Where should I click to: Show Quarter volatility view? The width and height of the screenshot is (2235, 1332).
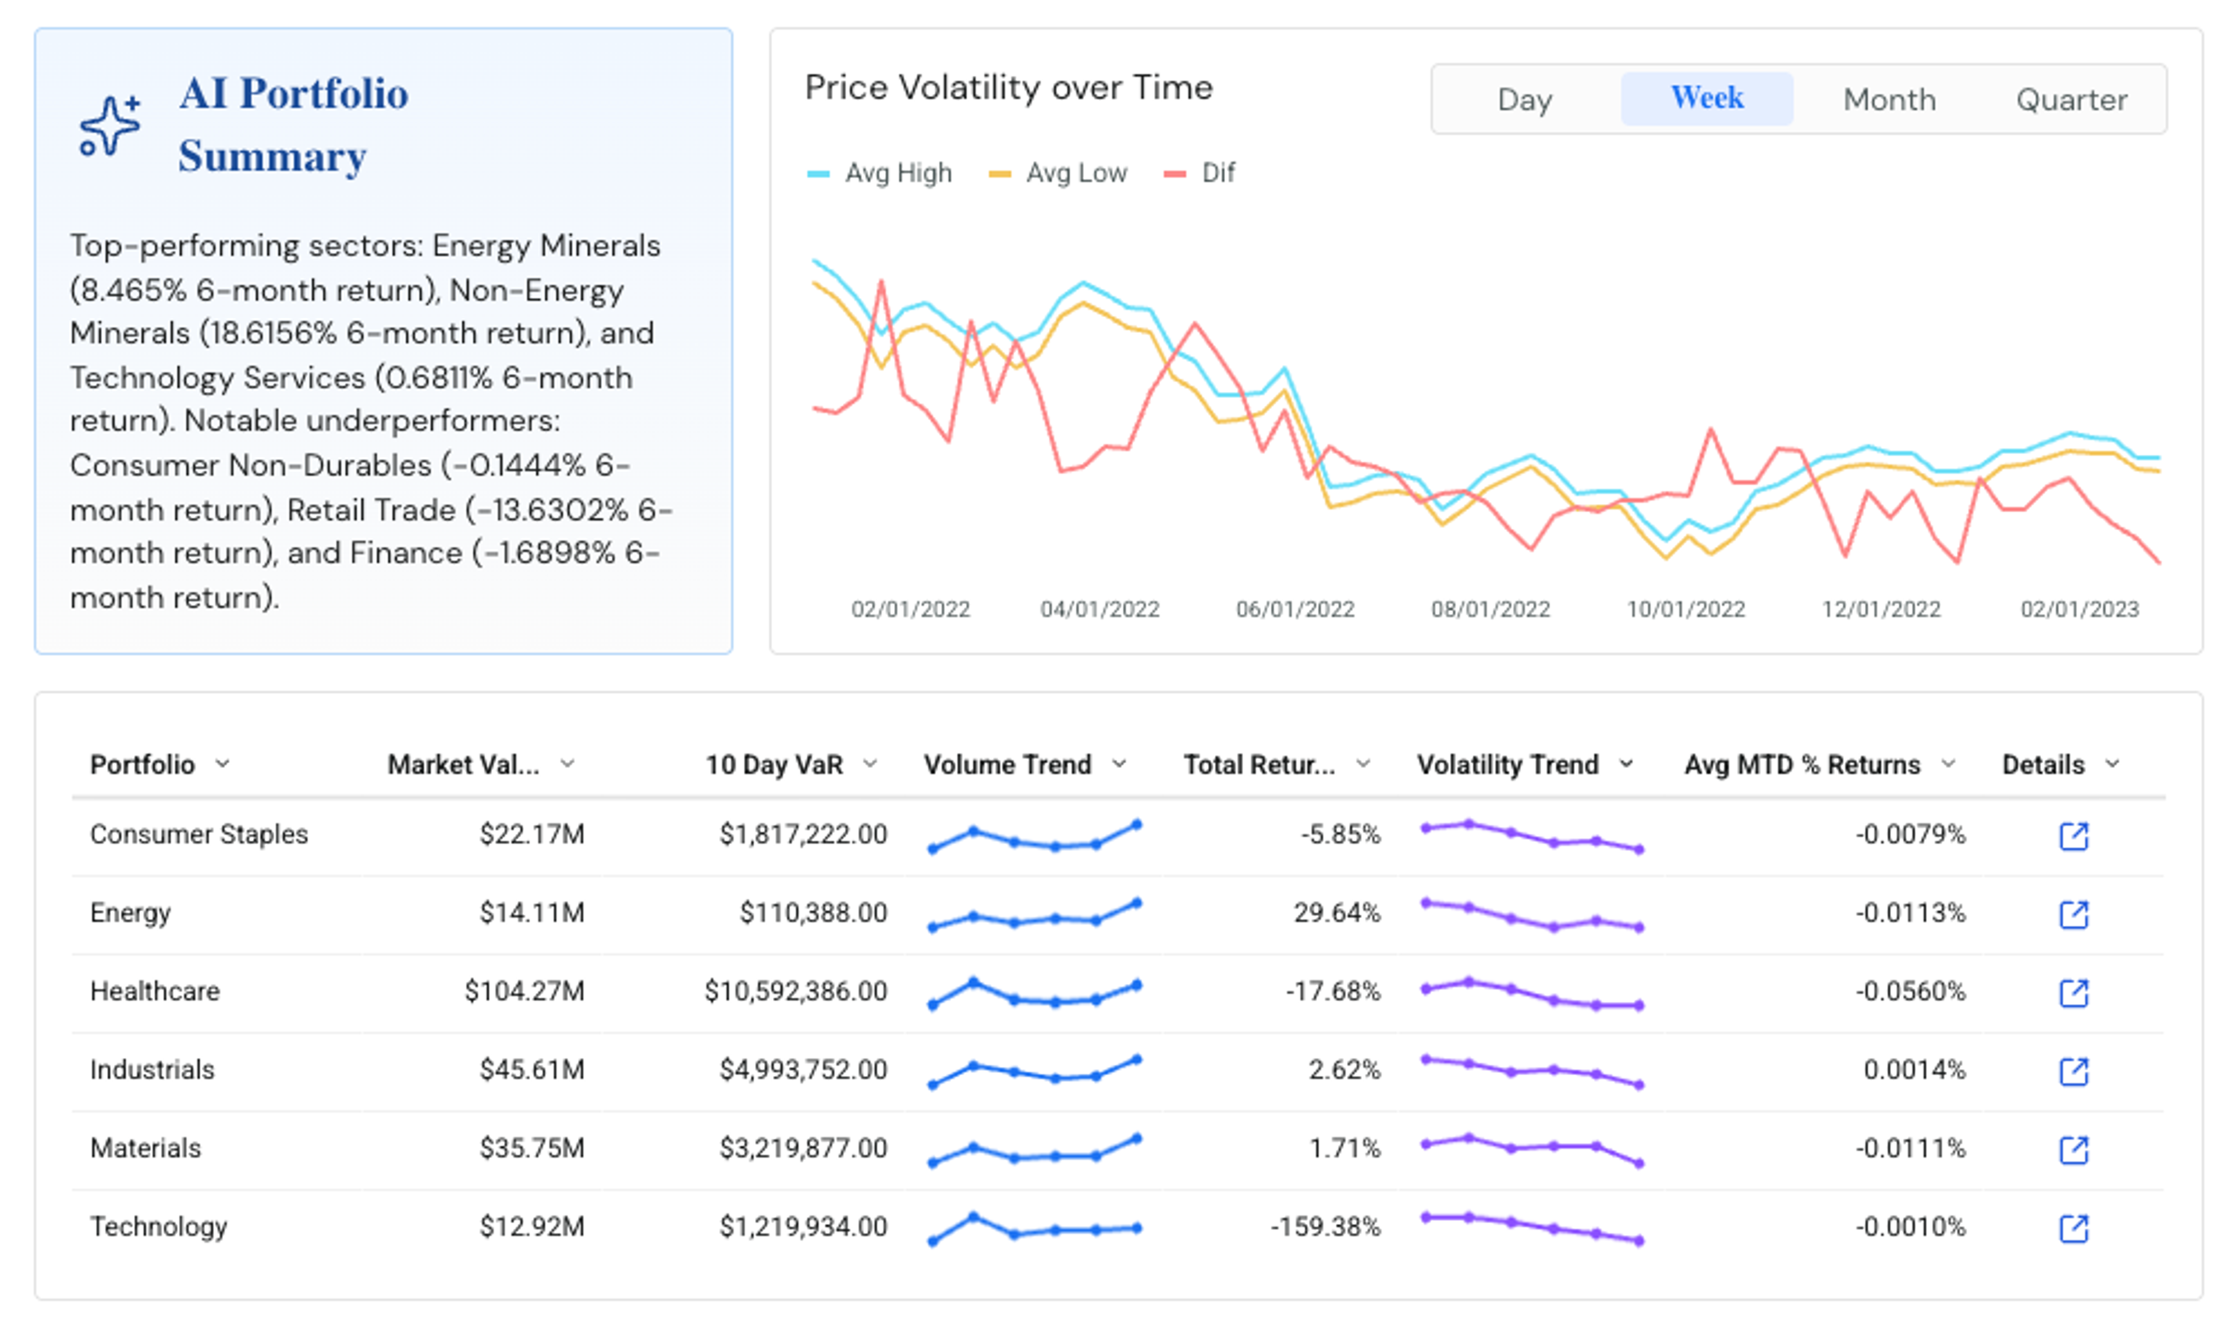(2071, 99)
